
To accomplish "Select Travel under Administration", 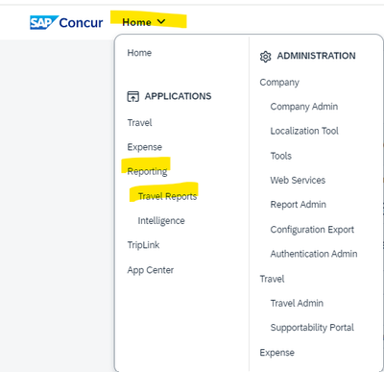I will click(272, 279).
